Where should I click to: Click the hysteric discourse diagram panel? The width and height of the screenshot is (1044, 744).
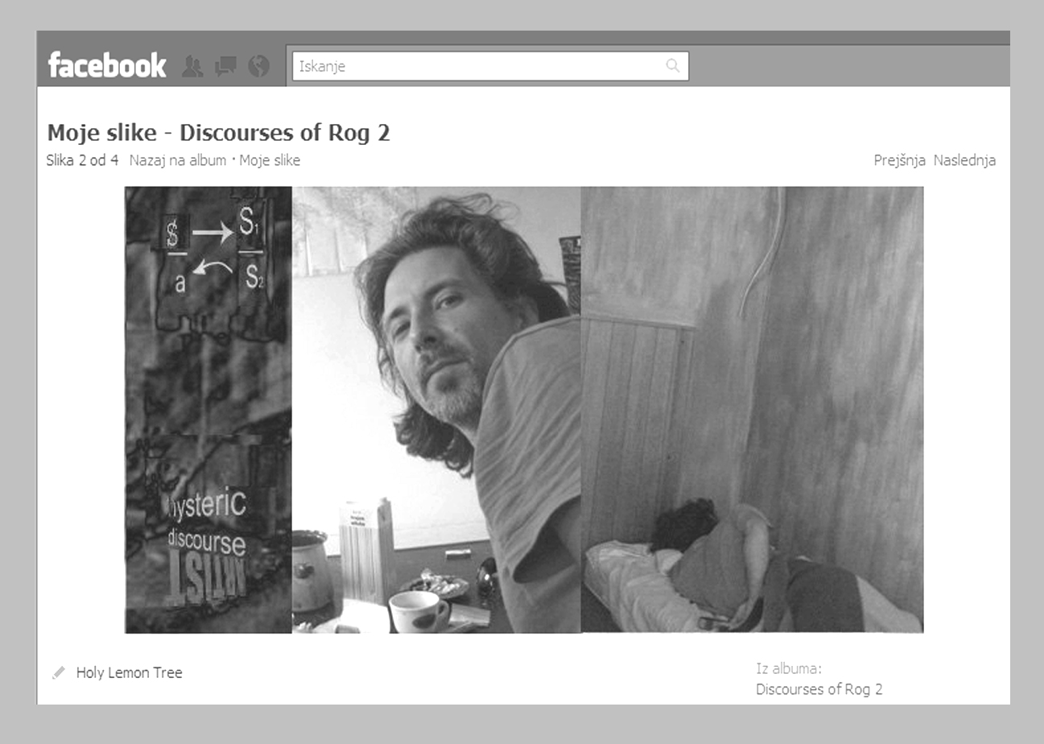point(208,409)
